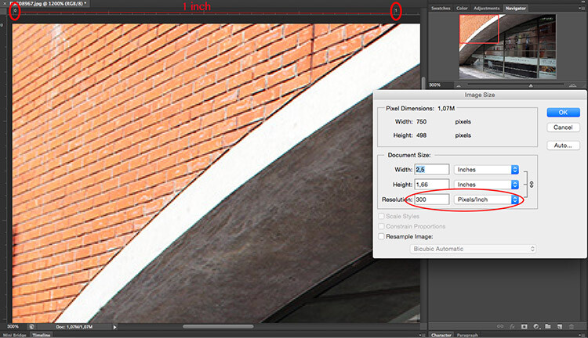Toggle the Scale Styles checkbox
The height and width of the screenshot is (338, 588).
pos(382,215)
